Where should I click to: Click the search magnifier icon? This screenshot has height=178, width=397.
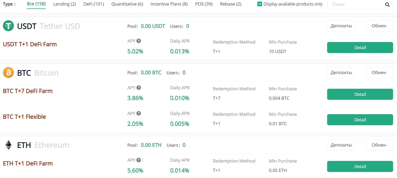tap(387, 4)
